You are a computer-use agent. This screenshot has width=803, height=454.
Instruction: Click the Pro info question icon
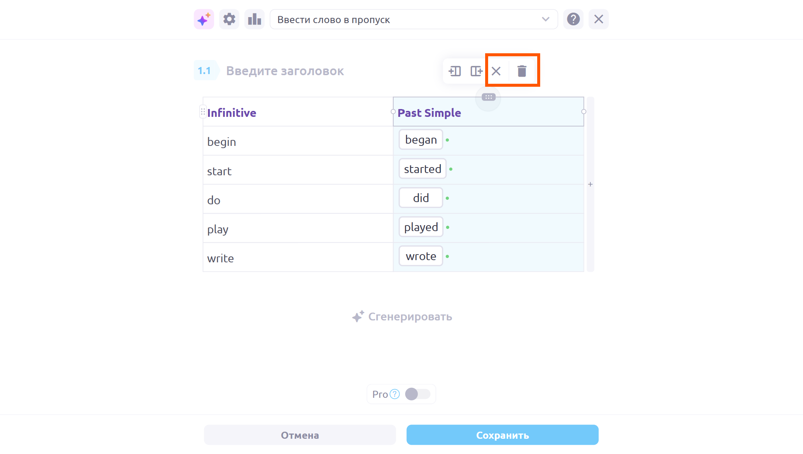395,394
